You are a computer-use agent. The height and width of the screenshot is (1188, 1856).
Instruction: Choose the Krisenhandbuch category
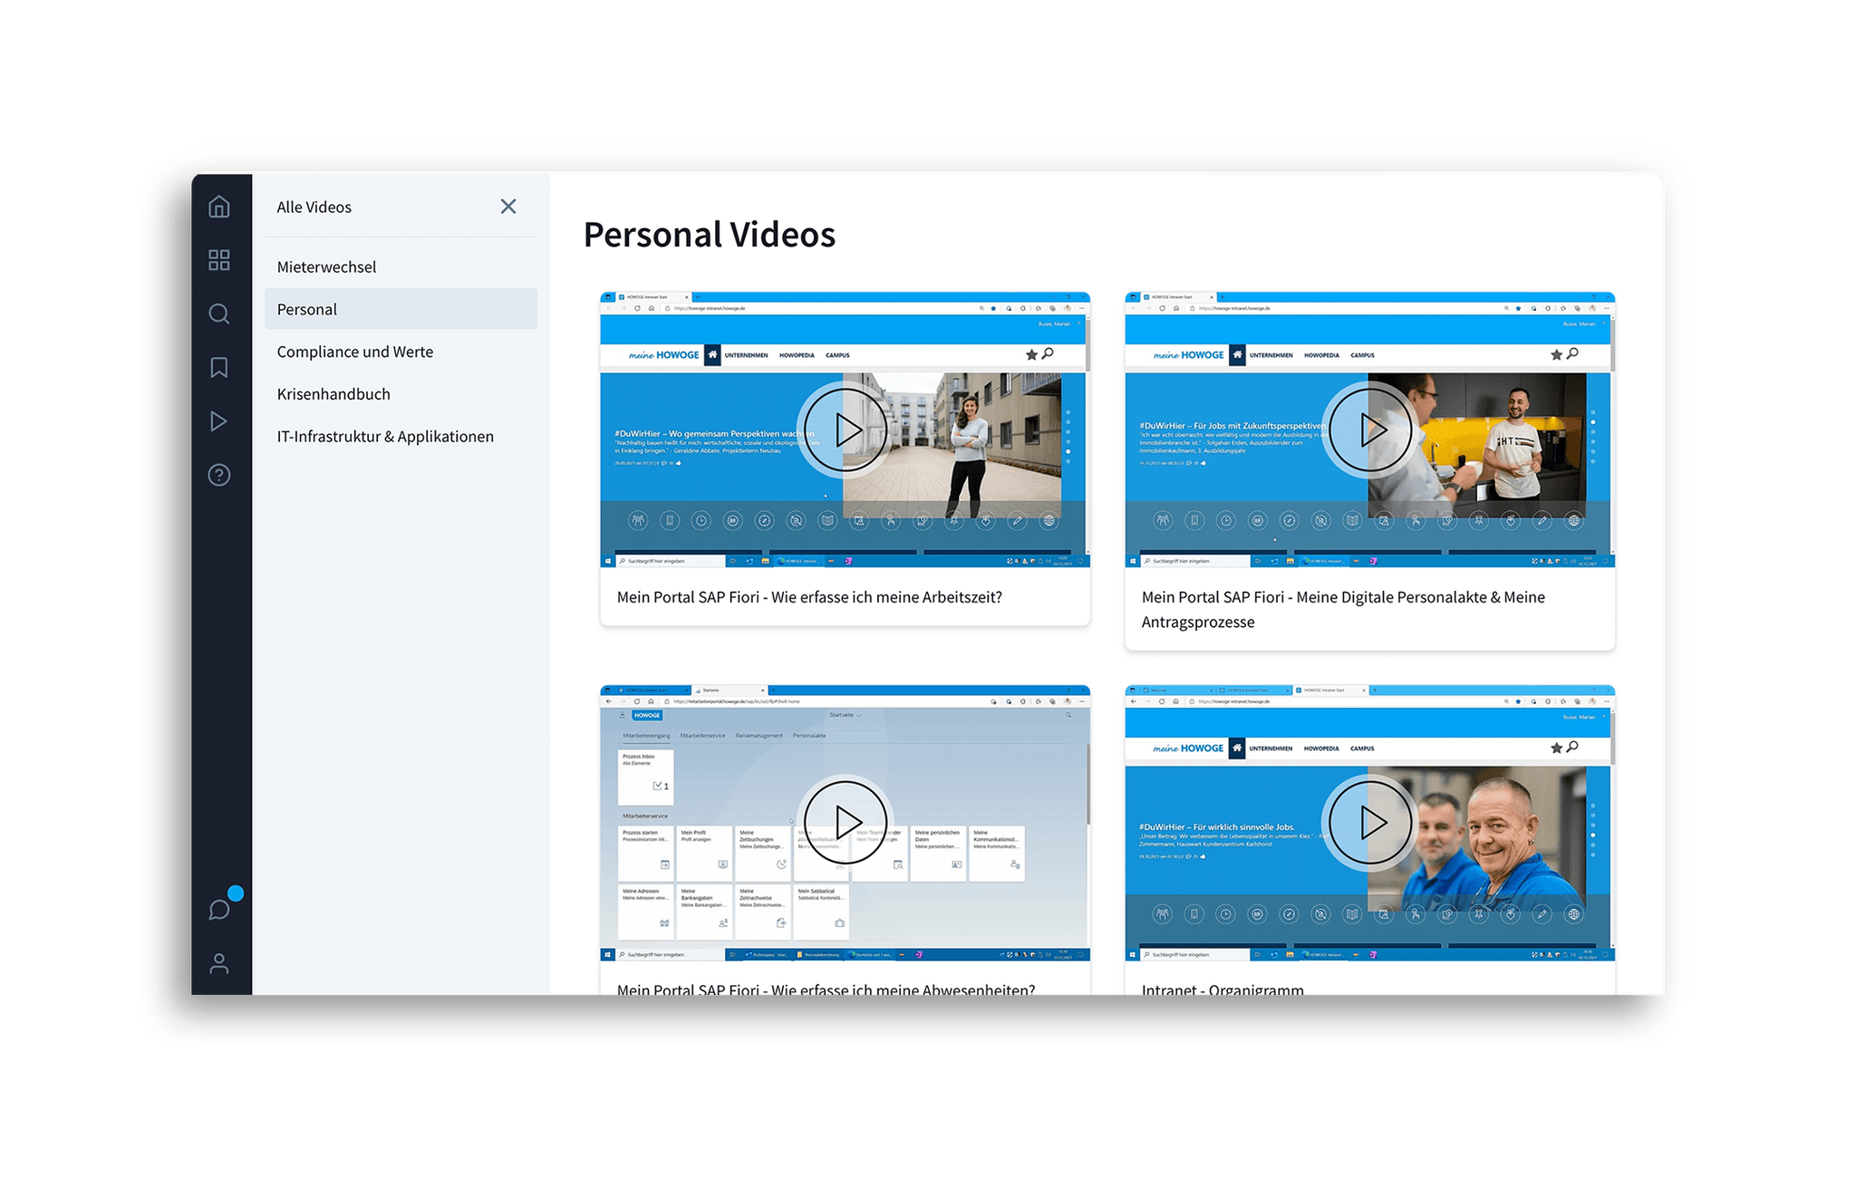333,393
